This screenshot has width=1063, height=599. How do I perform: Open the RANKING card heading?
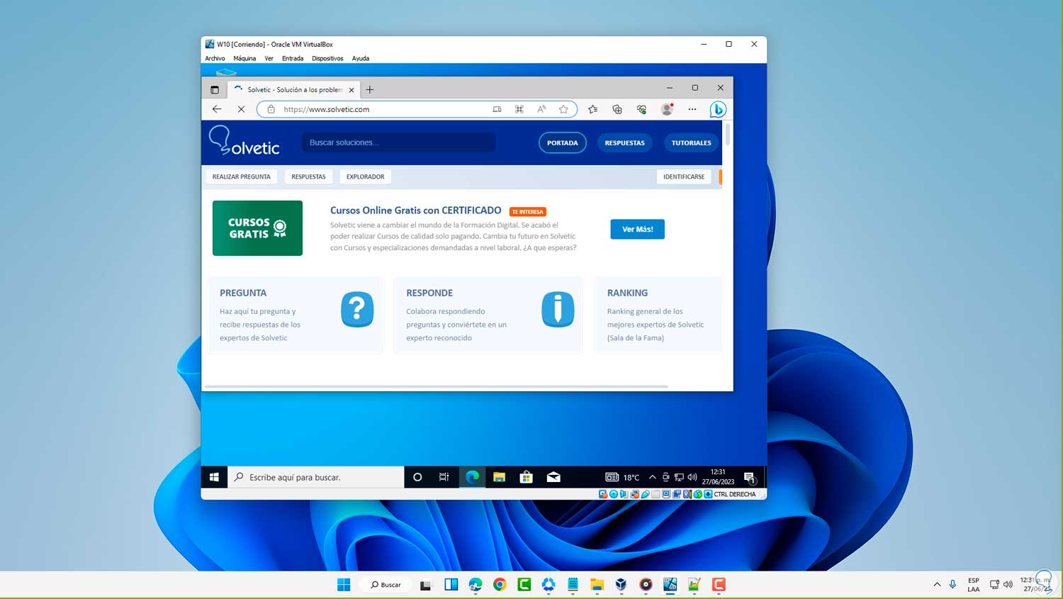click(627, 293)
